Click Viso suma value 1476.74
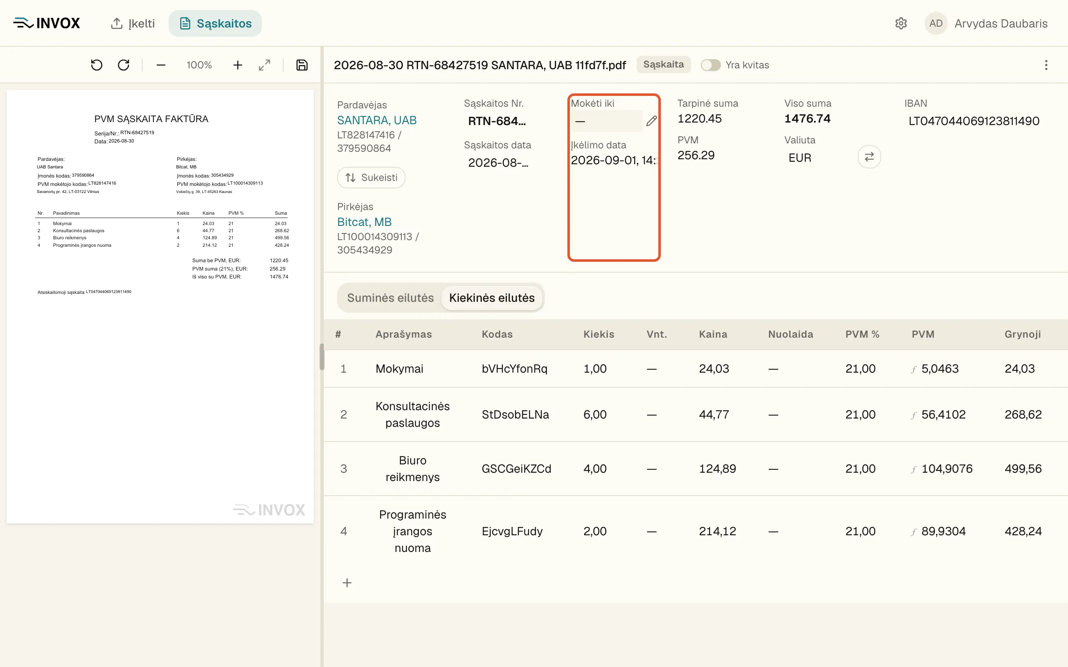 coord(807,119)
